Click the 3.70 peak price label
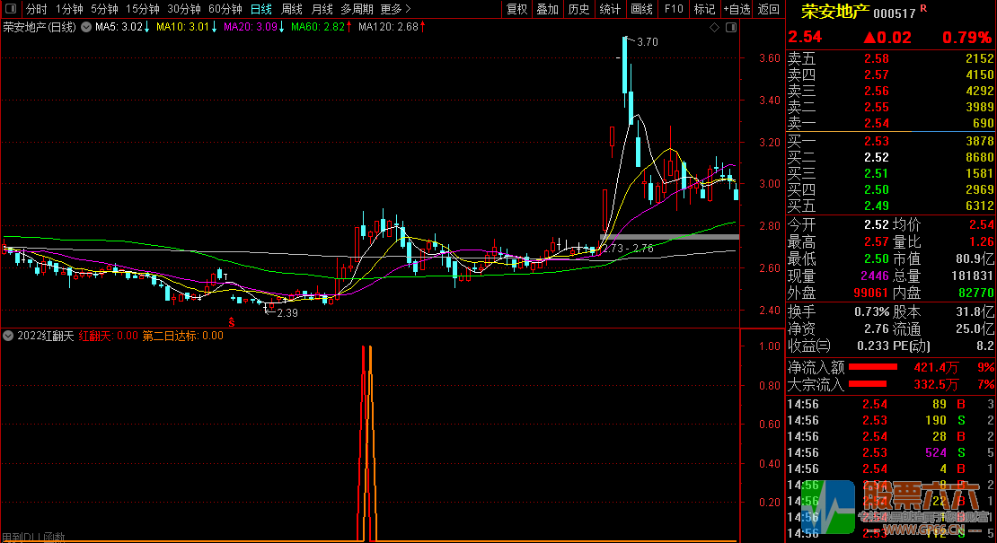This screenshot has width=997, height=543. coord(647,42)
